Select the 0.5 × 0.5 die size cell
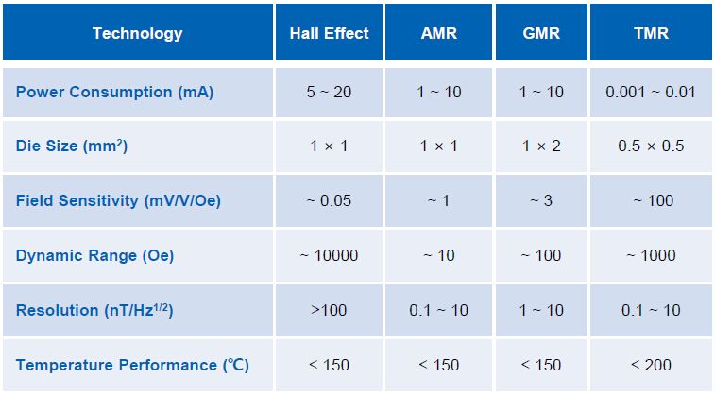 [x=652, y=146]
